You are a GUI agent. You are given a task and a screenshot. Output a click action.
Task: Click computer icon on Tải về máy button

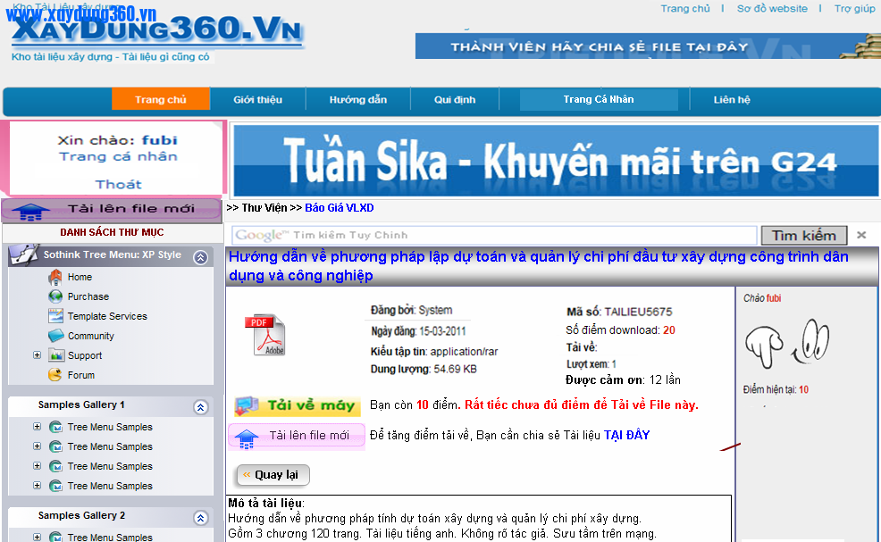point(247,405)
